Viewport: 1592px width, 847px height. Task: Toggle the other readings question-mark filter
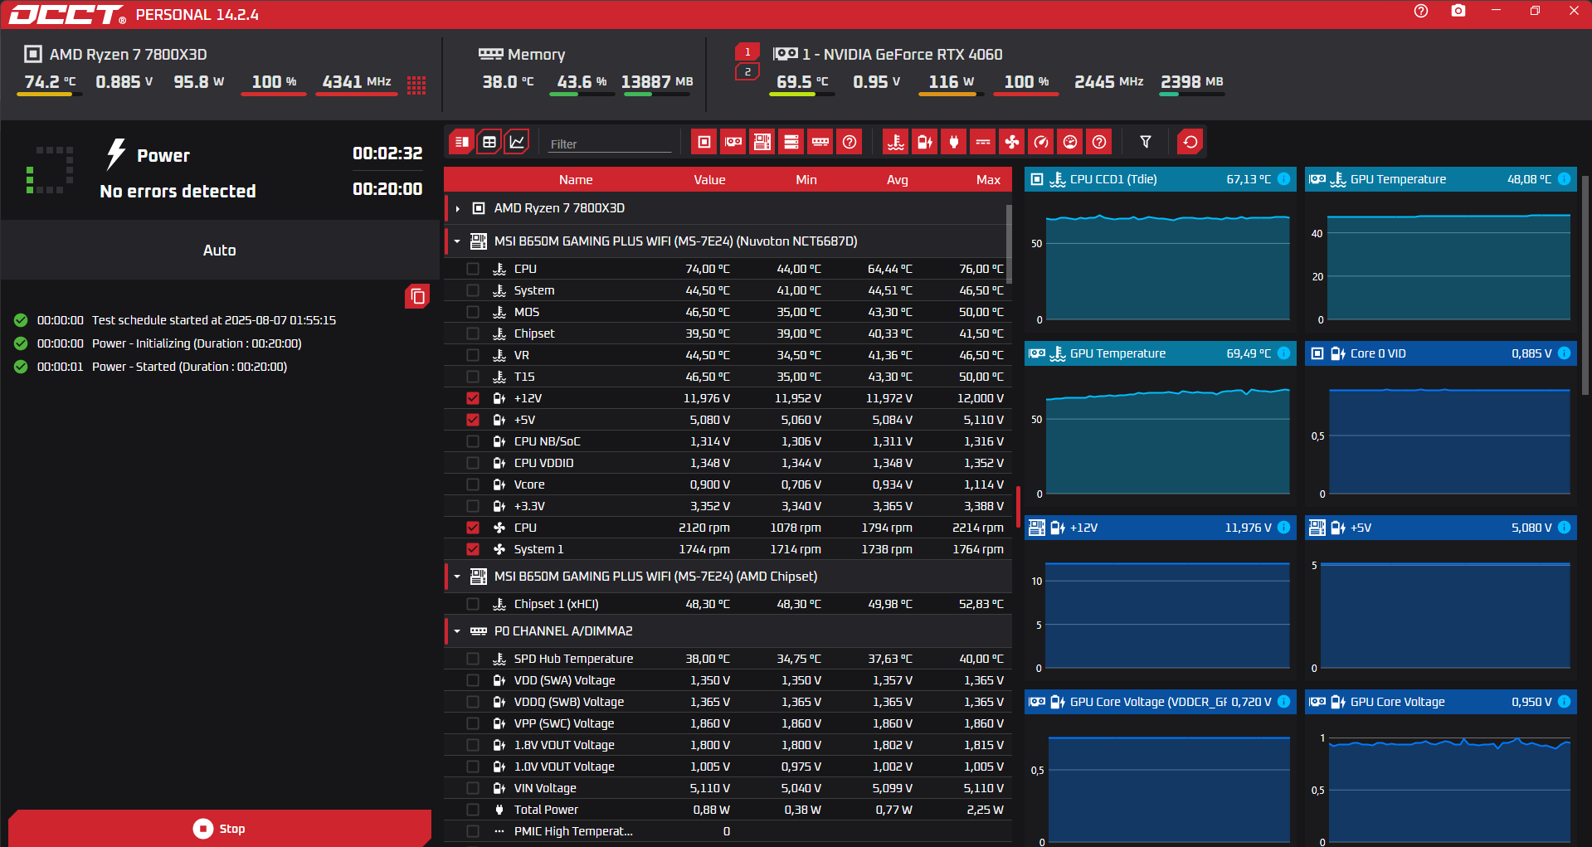click(1099, 142)
